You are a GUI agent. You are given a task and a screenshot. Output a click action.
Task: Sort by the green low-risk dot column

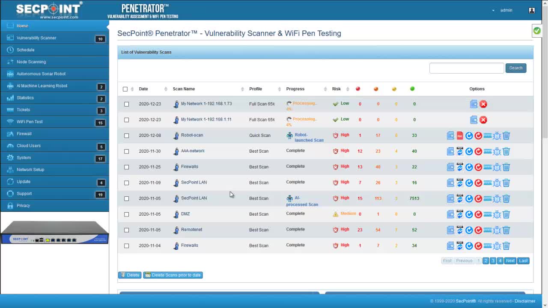tap(412, 89)
